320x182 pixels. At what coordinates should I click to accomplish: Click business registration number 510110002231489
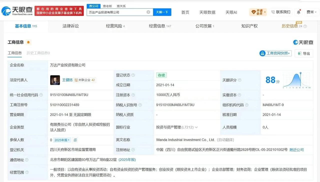[64, 105]
